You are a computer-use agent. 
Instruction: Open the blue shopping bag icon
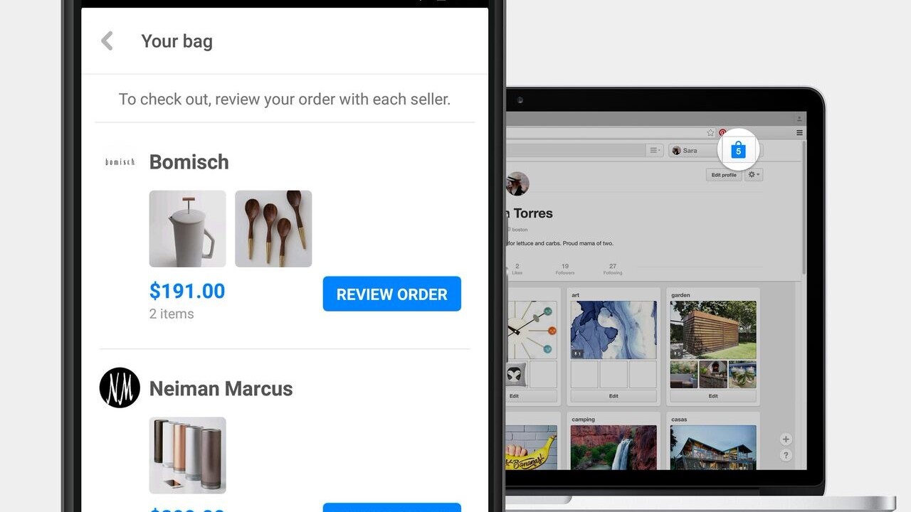coord(738,150)
